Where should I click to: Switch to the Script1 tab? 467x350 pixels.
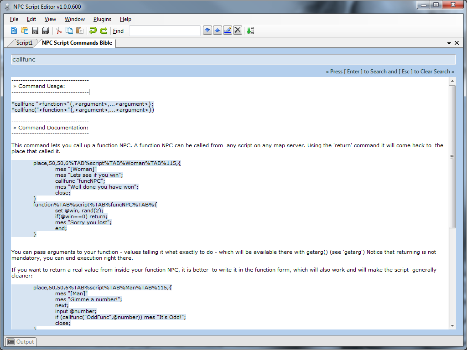24,43
